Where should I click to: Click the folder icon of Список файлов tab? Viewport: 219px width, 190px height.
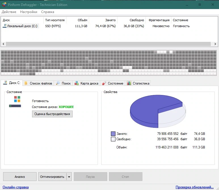coord(26,83)
